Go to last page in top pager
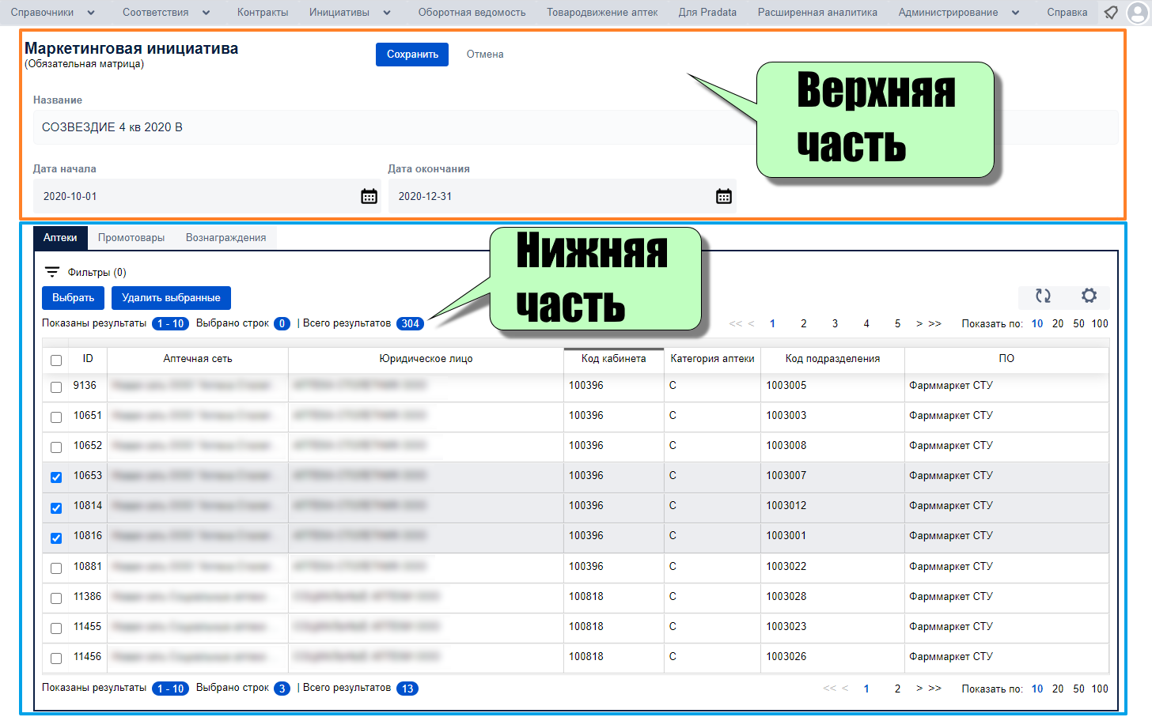Screen dimensions: 1152x717 pos(935,323)
